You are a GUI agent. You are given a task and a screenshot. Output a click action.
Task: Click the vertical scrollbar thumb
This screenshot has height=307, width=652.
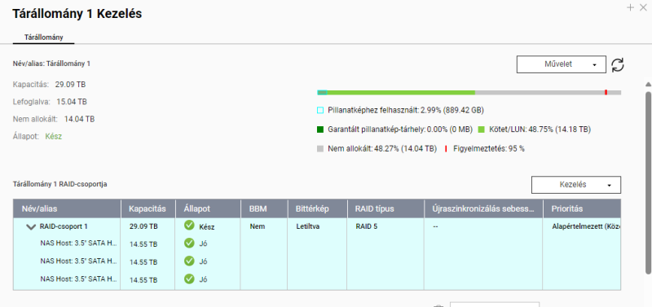[x=648, y=182]
